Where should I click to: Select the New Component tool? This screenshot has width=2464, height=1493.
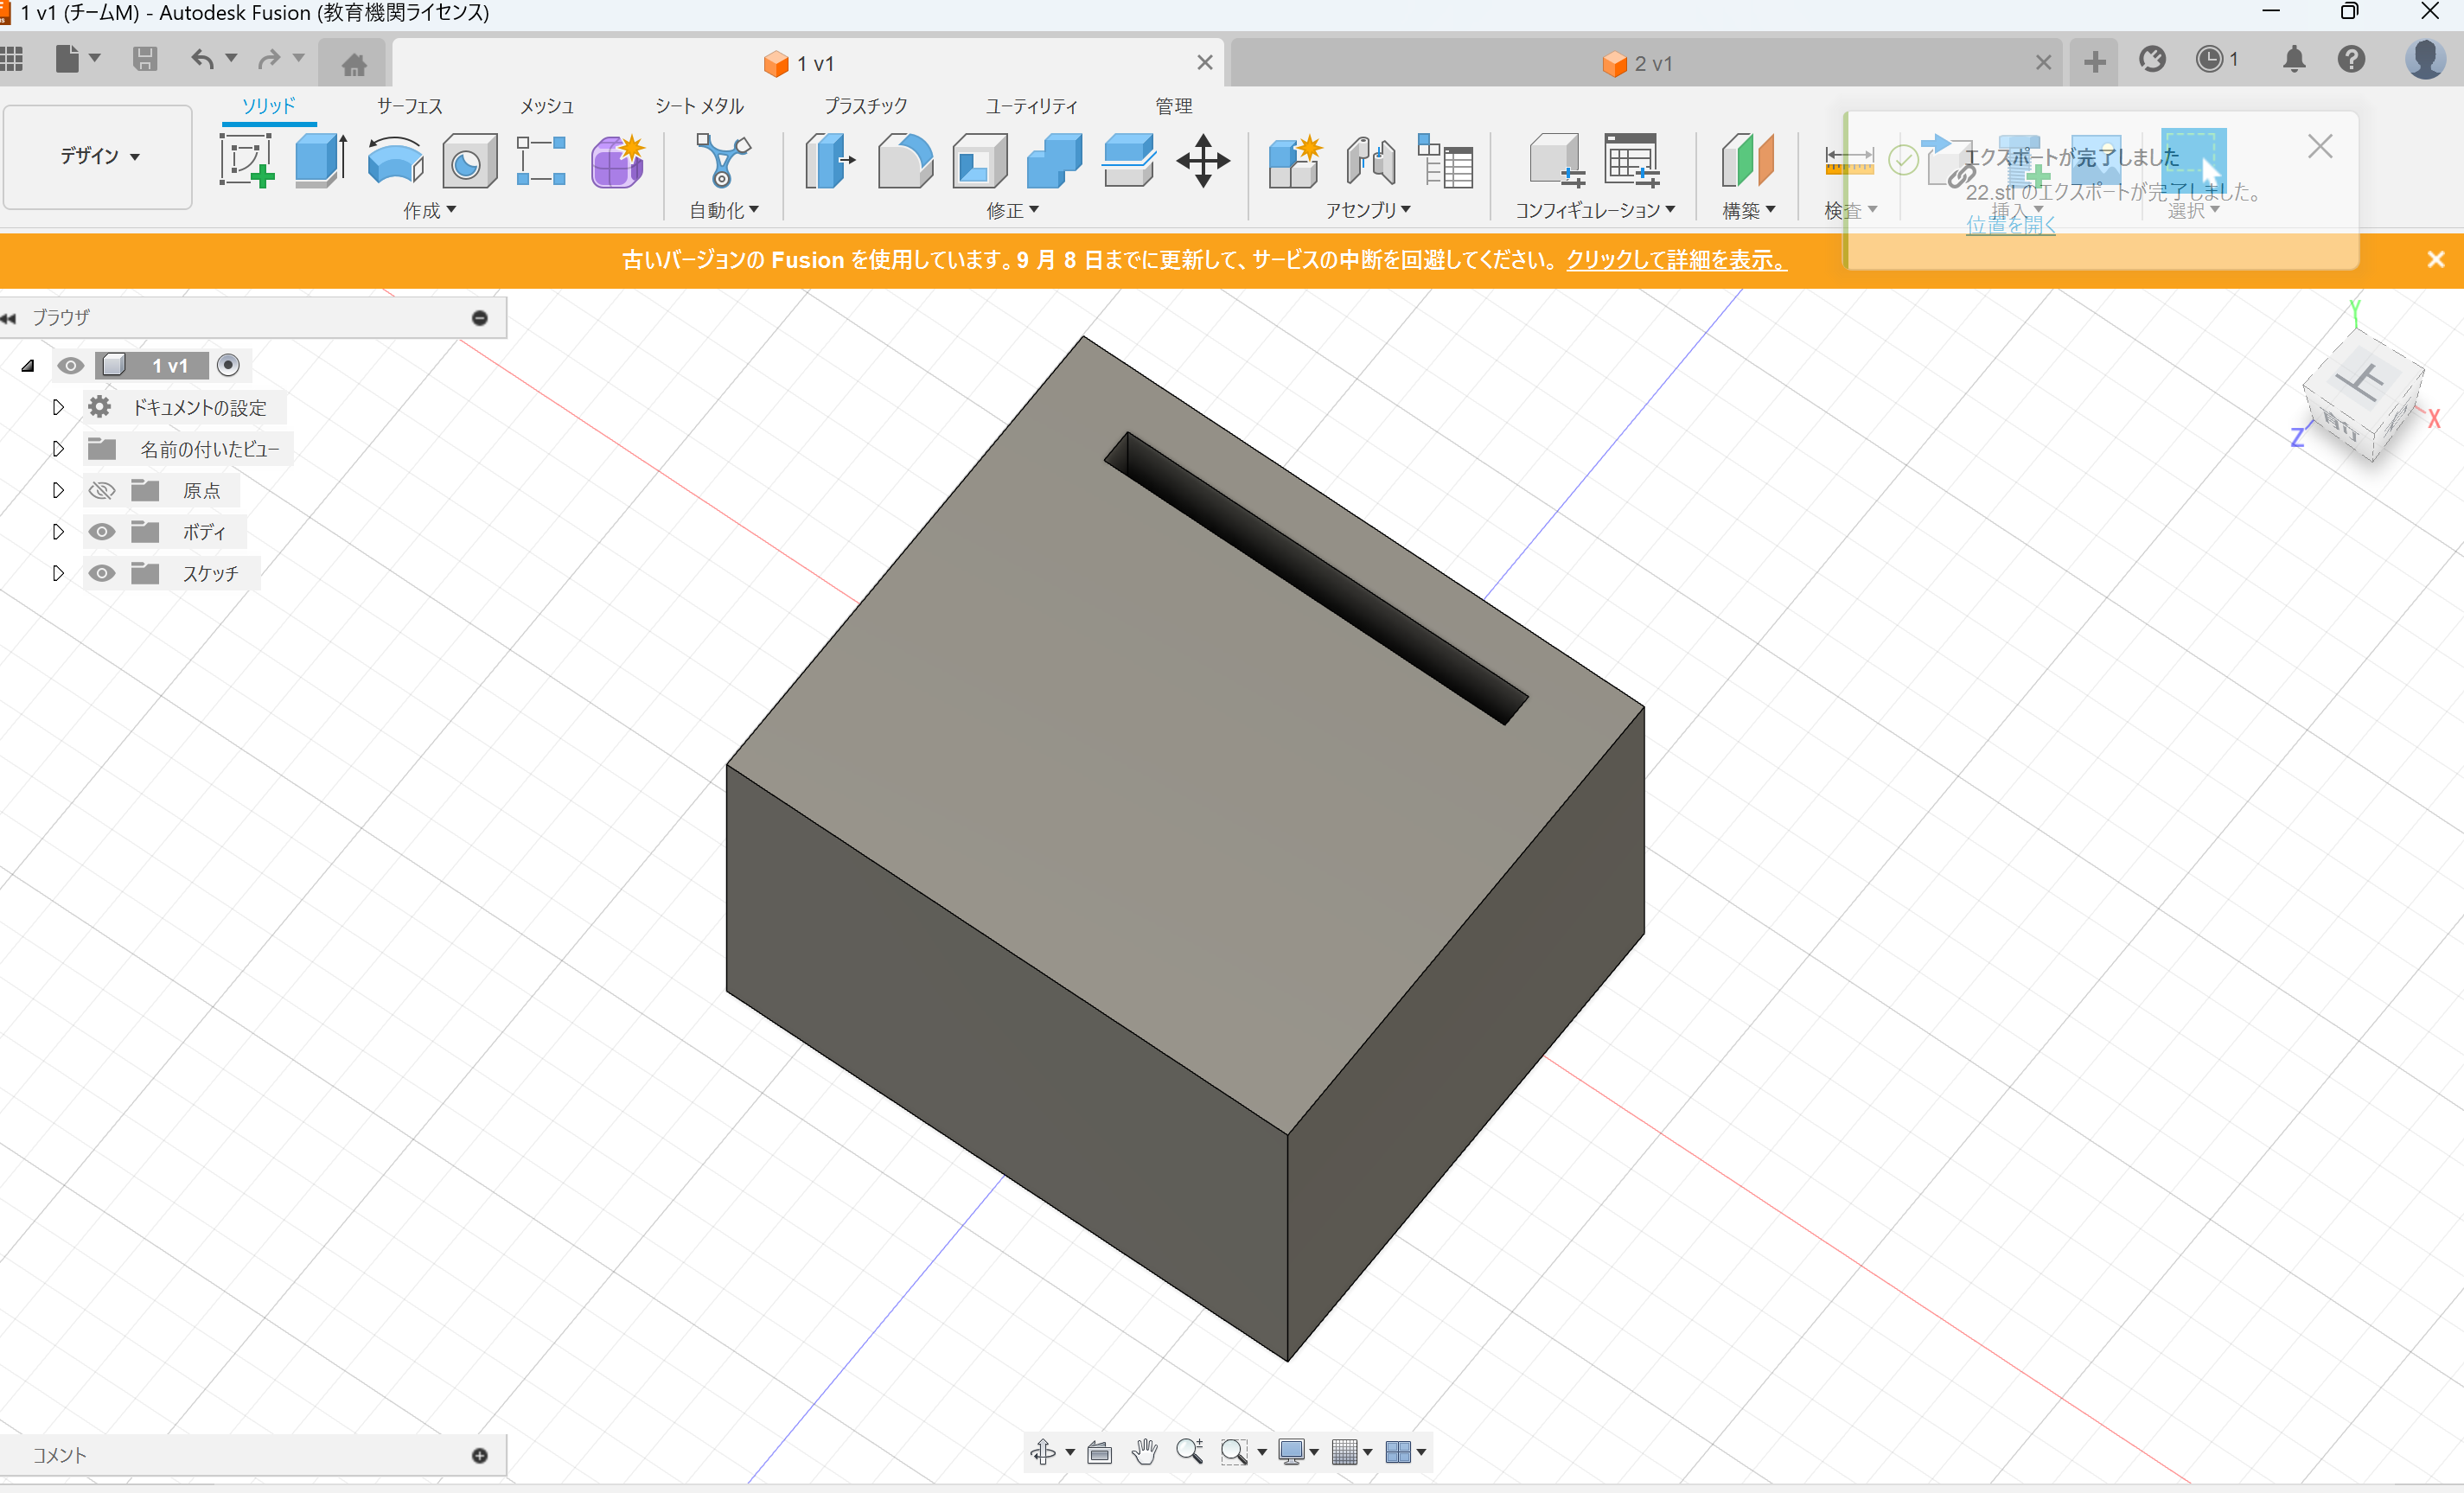point(1295,160)
